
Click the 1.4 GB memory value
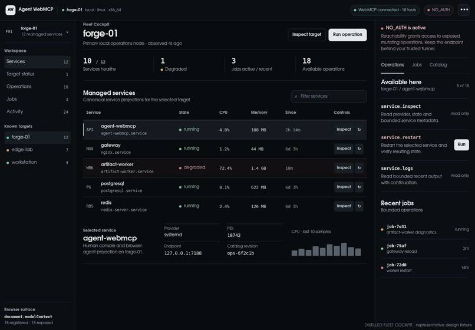coord(258,168)
